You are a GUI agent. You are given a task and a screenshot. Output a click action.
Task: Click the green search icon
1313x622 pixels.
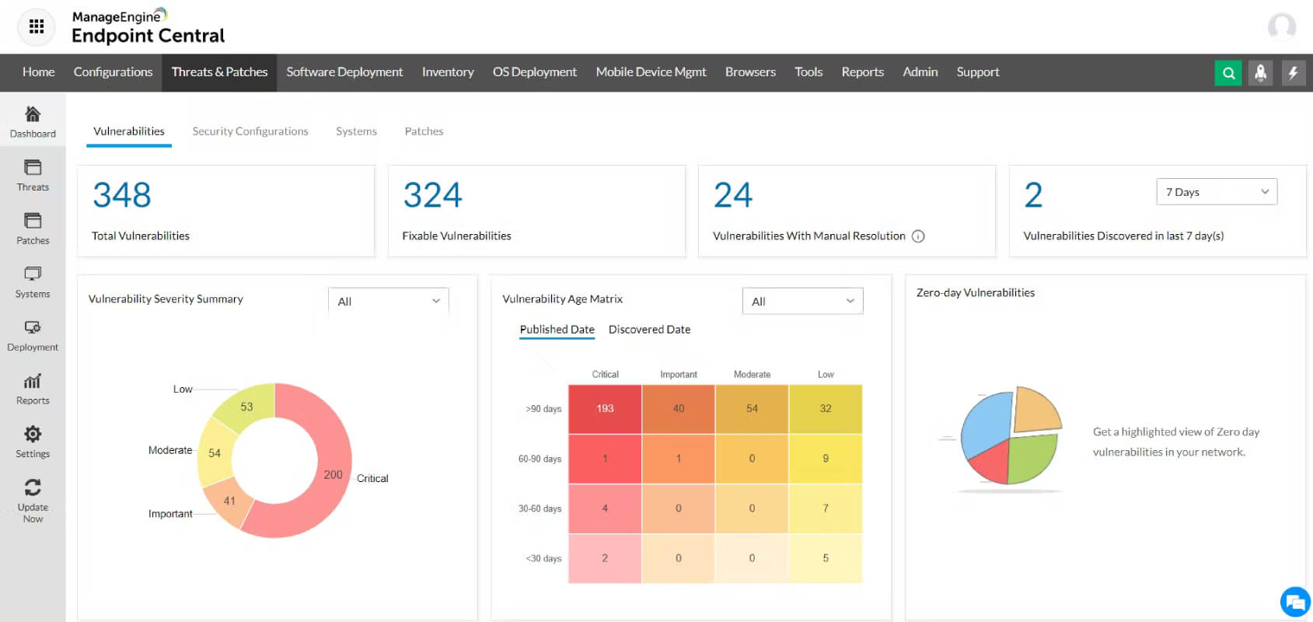pyautogui.click(x=1228, y=73)
